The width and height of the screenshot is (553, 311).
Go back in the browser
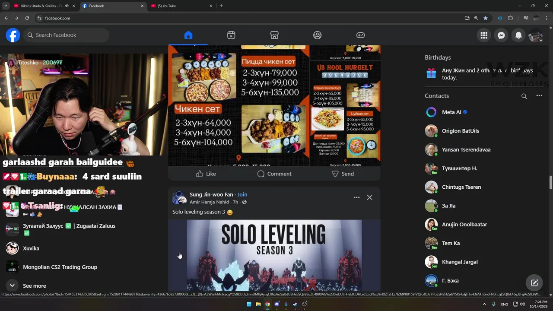pyautogui.click(x=6, y=18)
